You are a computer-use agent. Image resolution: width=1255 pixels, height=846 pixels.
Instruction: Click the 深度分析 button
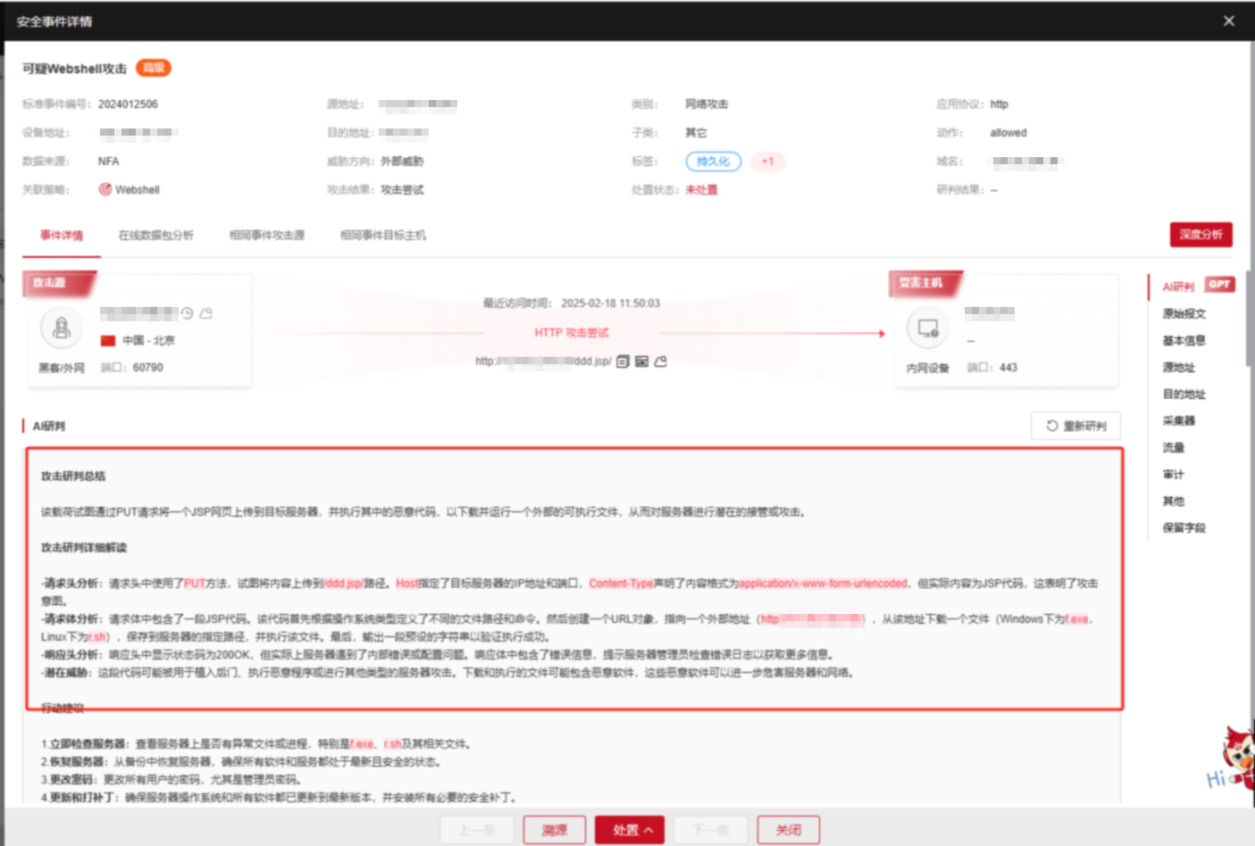(x=1201, y=235)
